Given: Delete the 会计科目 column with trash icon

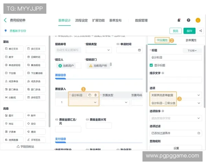Looking at the screenshot, I should click(95, 95).
